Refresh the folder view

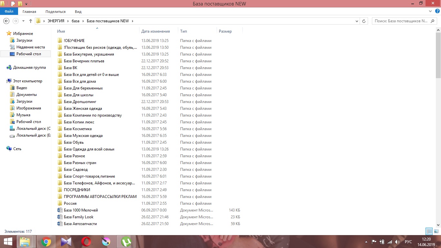coord(364,21)
